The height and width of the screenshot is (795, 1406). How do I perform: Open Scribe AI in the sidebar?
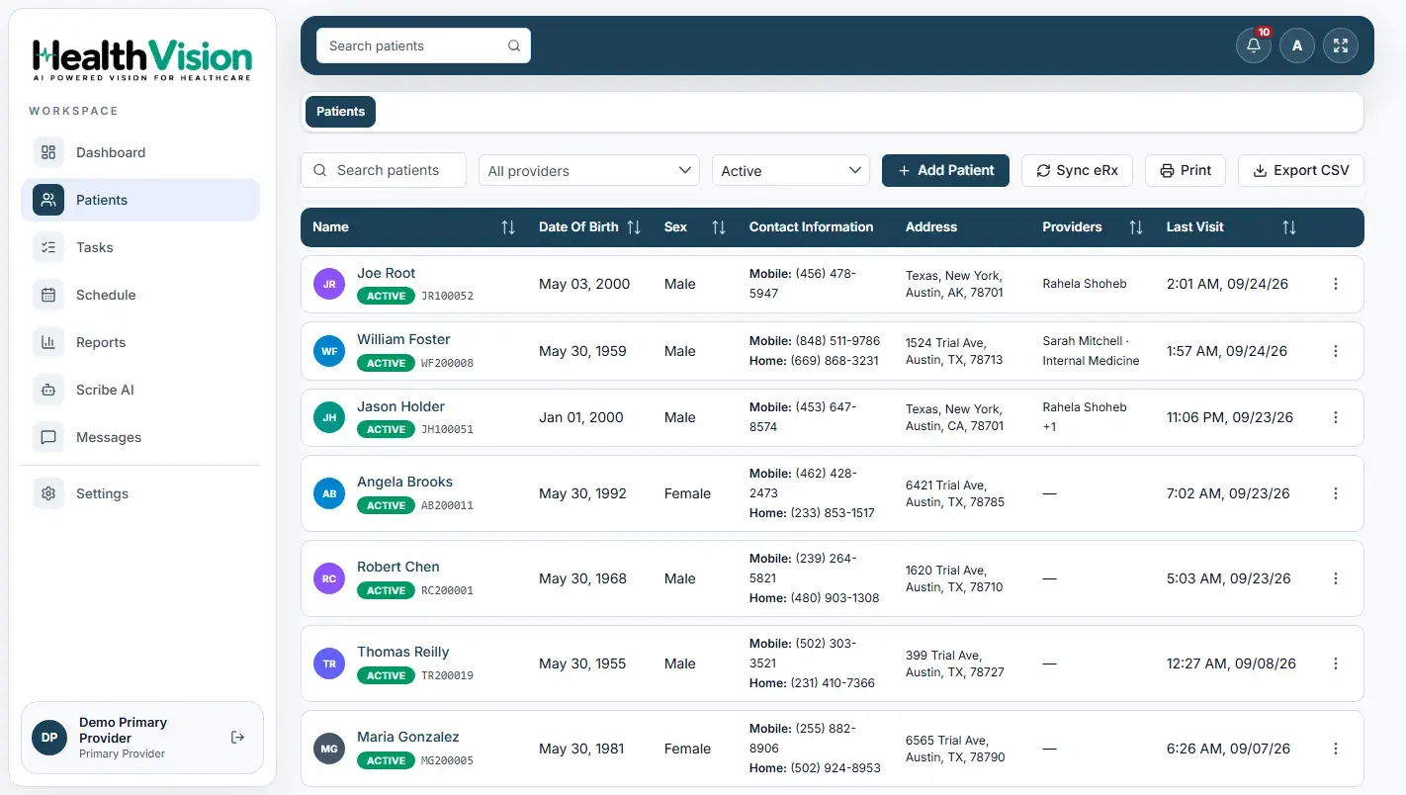click(140, 390)
